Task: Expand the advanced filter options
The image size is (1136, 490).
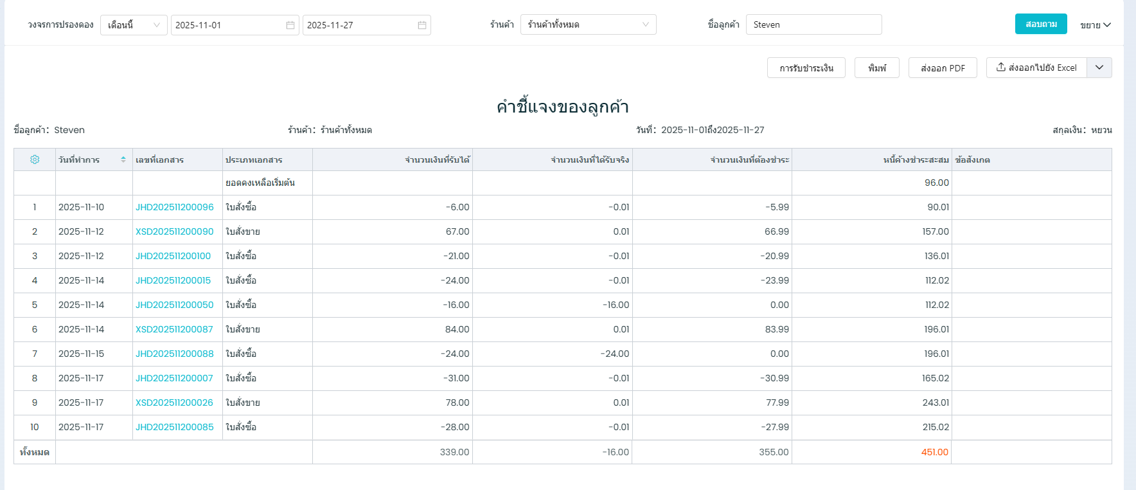Action: 1096,25
